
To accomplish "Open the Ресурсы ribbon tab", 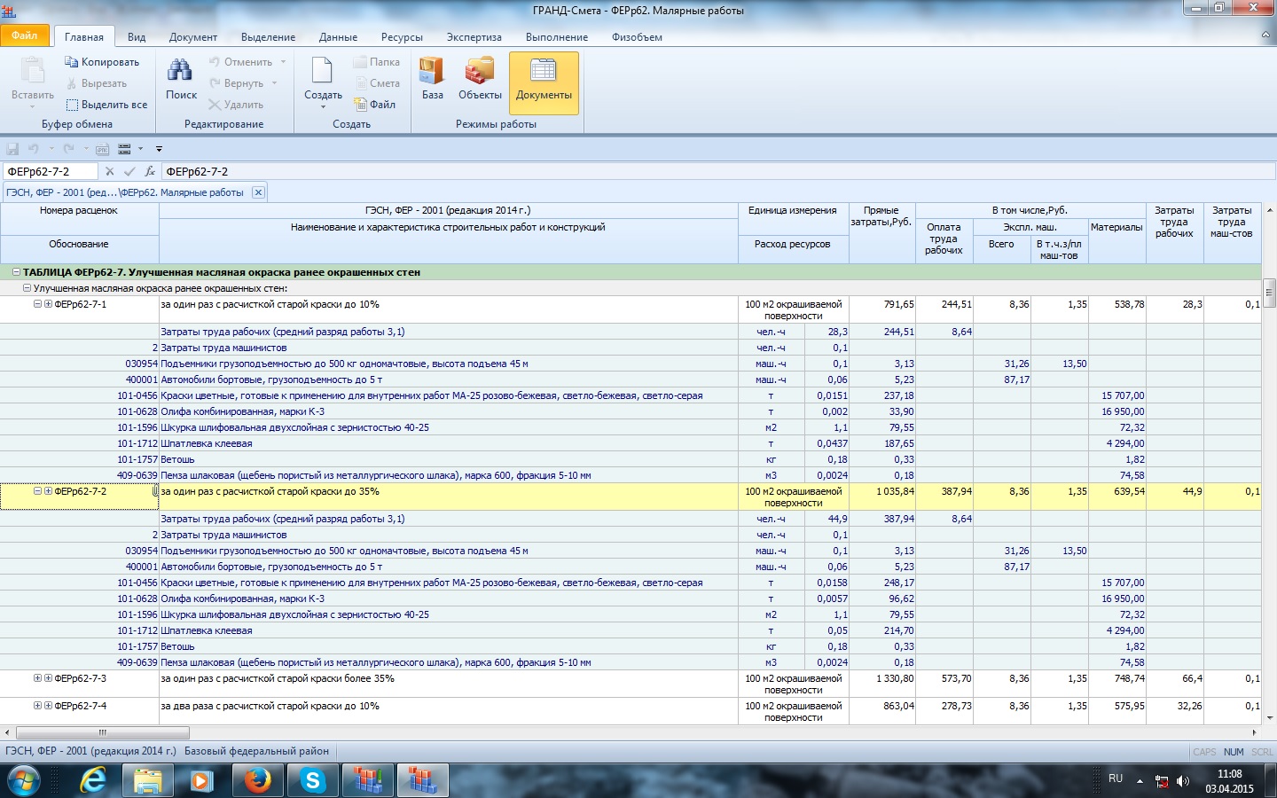I will pyautogui.click(x=401, y=37).
